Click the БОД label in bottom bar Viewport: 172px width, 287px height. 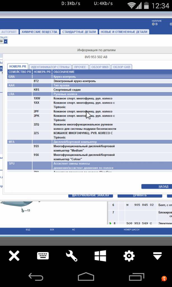click(28, 230)
